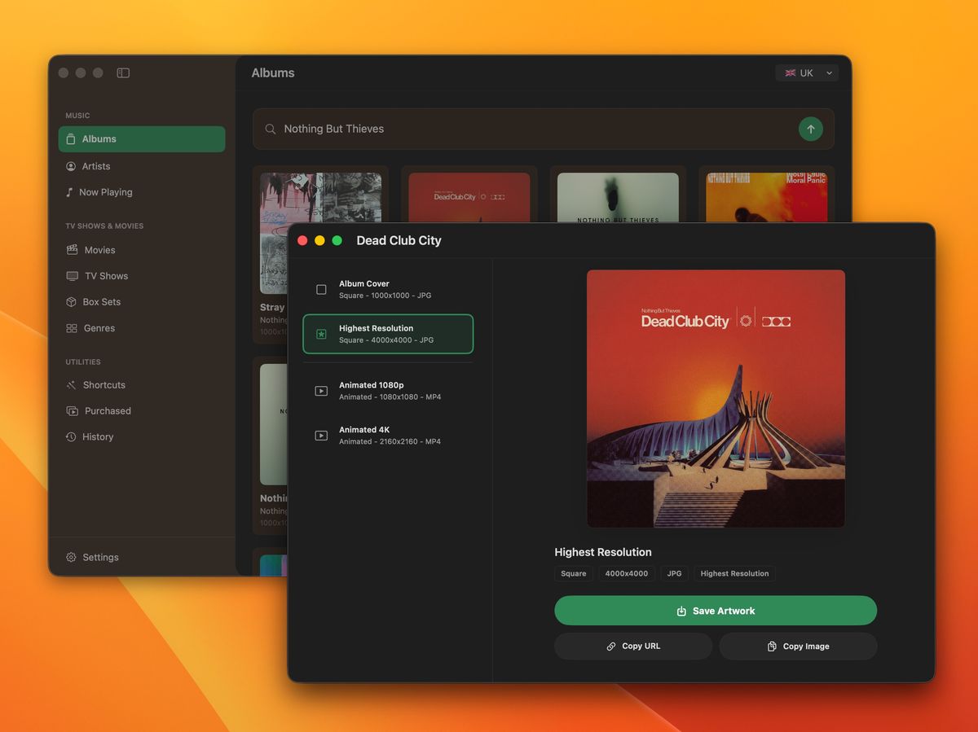978x732 pixels.
Task: Select the Album Cover 1000x1000 option
Action: (388, 289)
